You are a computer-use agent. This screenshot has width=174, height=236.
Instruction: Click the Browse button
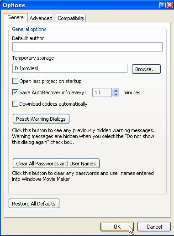146,69
